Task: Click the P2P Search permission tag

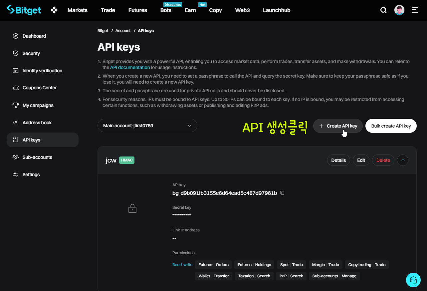Action: click(x=291, y=276)
